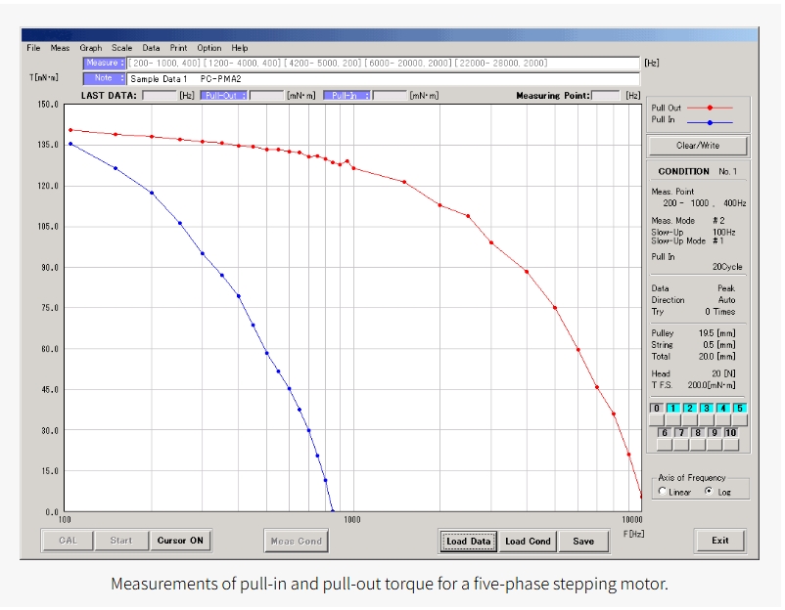The height and width of the screenshot is (610, 785).
Task: Open the Help menu
Action: tap(239, 48)
